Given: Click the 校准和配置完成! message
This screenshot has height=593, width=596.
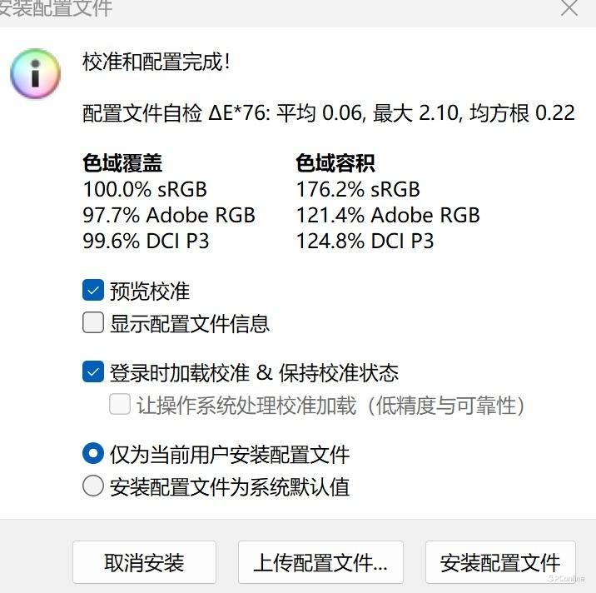Looking at the screenshot, I should click(156, 62).
